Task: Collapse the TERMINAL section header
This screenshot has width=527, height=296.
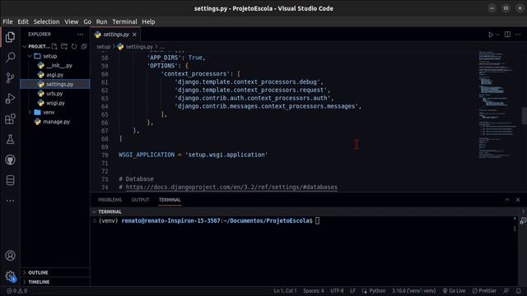Action: (x=95, y=212)
